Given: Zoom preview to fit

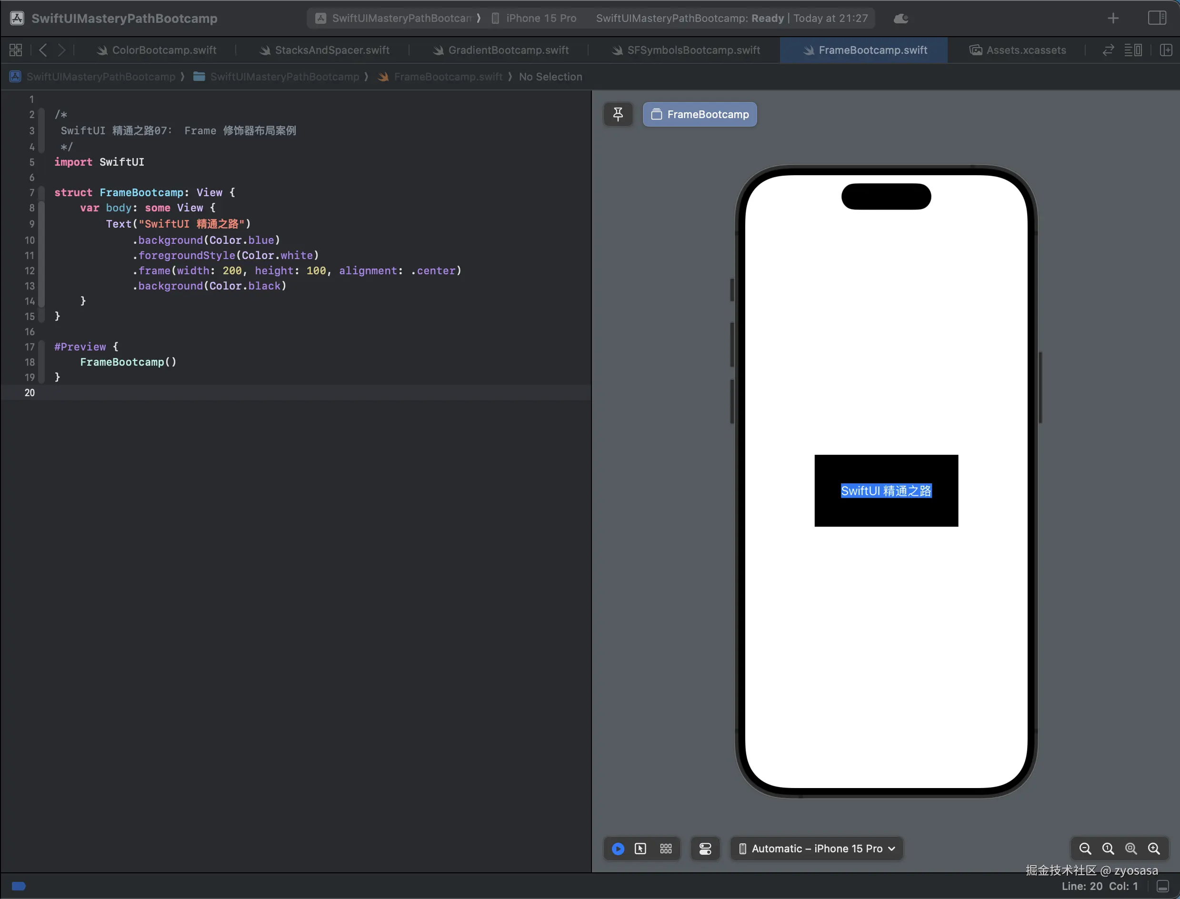Looking at the screenshot, I should (1131, 849).
